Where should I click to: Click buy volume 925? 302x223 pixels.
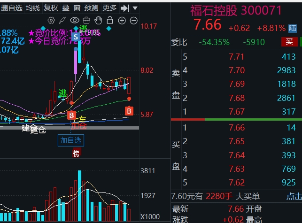[x=288, y=183]
